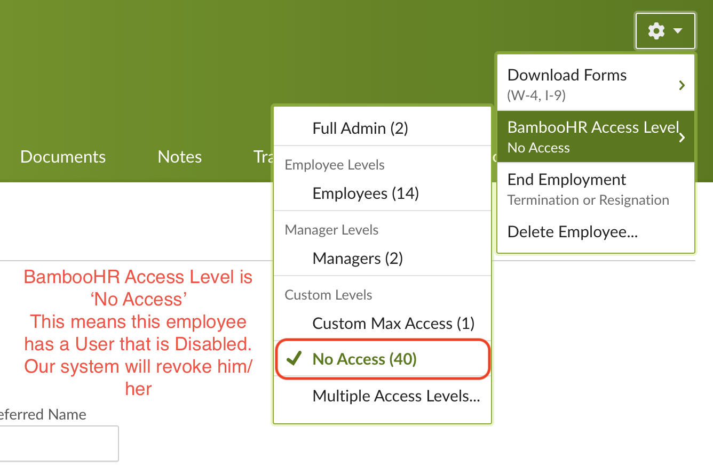Click the Custom Levels section header
Viewport: 713px width, 467px height.
click(328, 295)
